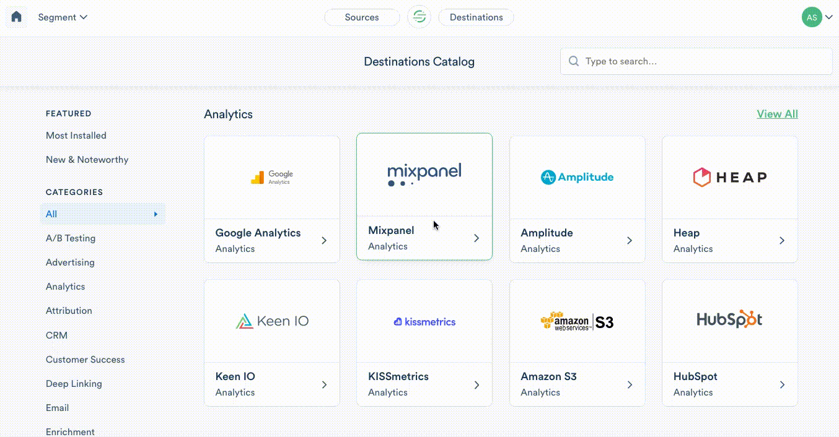The width and height of the screenshot is (839, 437).
Task: Choose the CRM category
Action: (x=56, y=335)
